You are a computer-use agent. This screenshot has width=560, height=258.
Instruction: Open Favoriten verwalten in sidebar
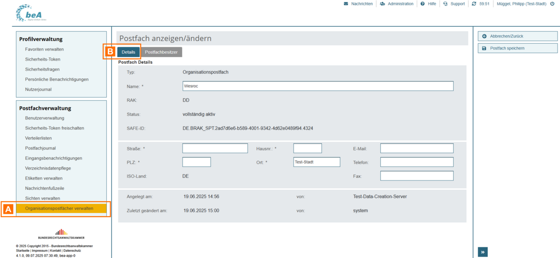pos(44,49)
